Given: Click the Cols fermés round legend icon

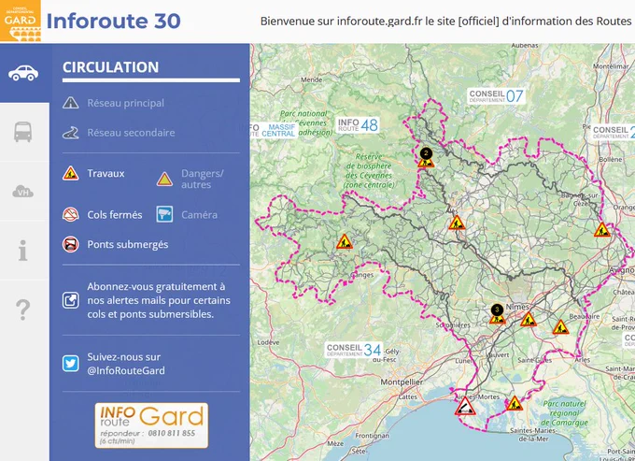Looking at the screenshot, I should point(70,214).
